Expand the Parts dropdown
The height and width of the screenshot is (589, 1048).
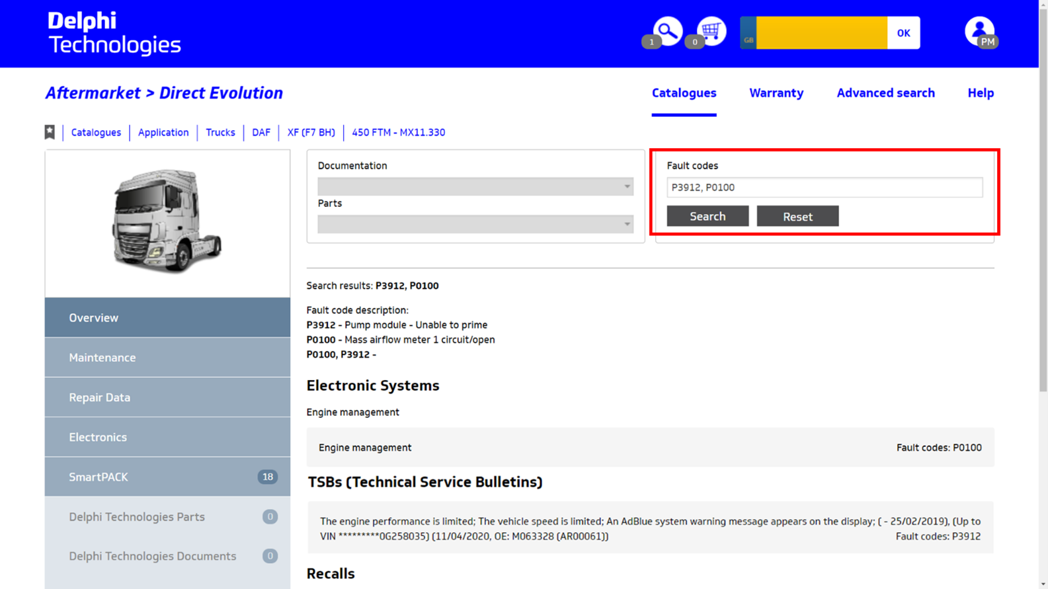point(475,224)
